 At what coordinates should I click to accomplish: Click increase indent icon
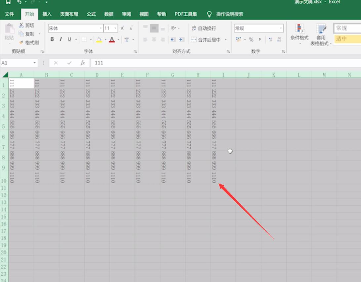coord(181,40)
